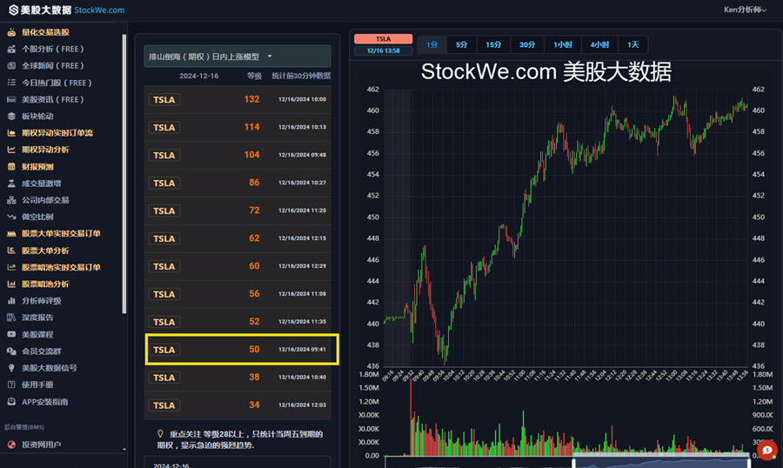Open 公司内部交易 via its icon
This screenshot has height=468, width=783.
coord(11,200)
